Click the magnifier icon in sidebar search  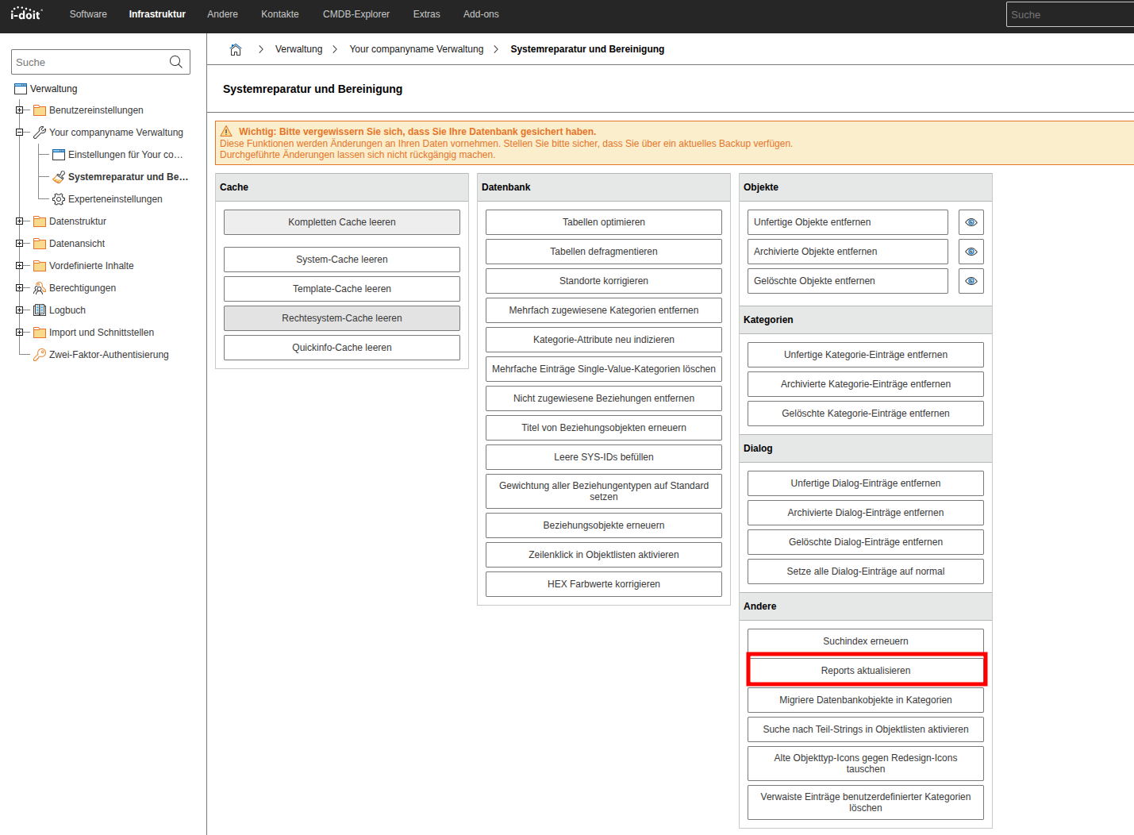click(x=176, y=62)
